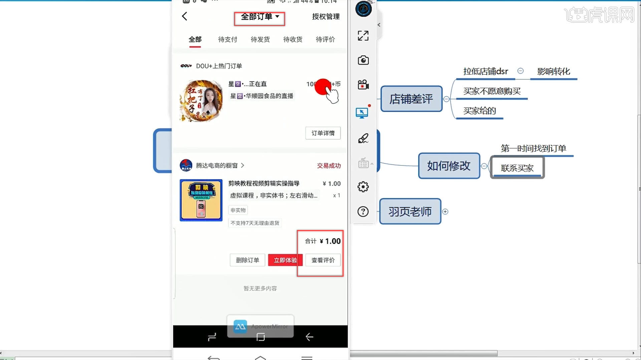The height and width of the screenshot is (360, 641).
Task: Click the text/document tool icon
Action: (363, 163)
